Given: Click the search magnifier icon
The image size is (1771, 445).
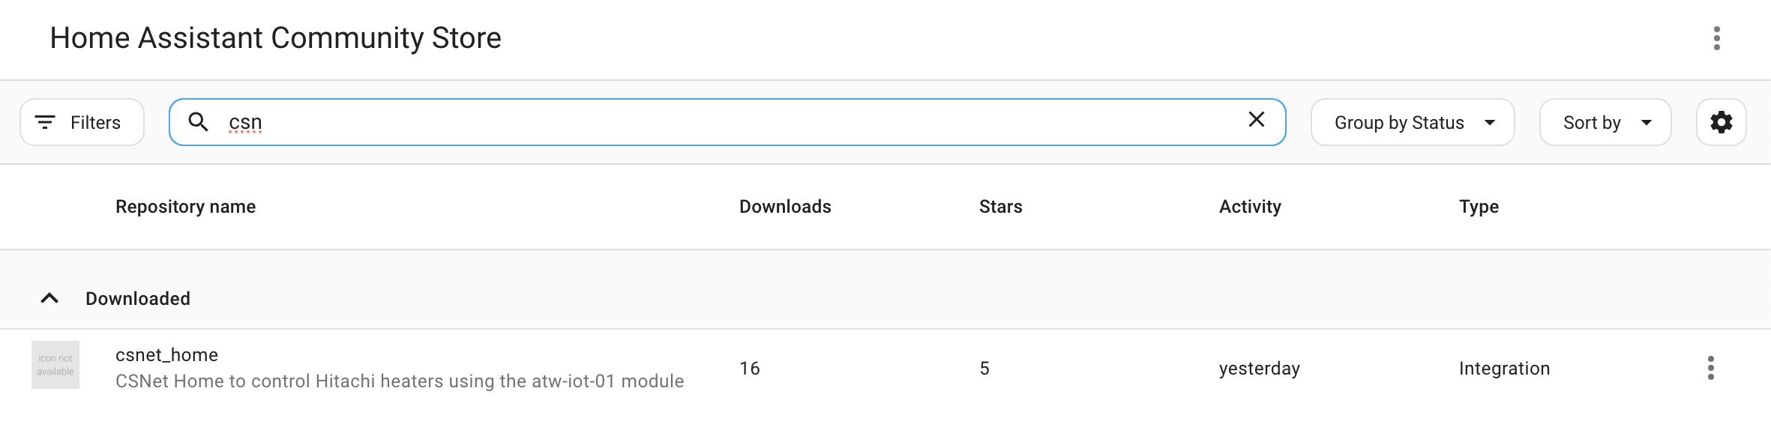Looking at the screenshot, I should pyautogui.click(x=198, y=121).
